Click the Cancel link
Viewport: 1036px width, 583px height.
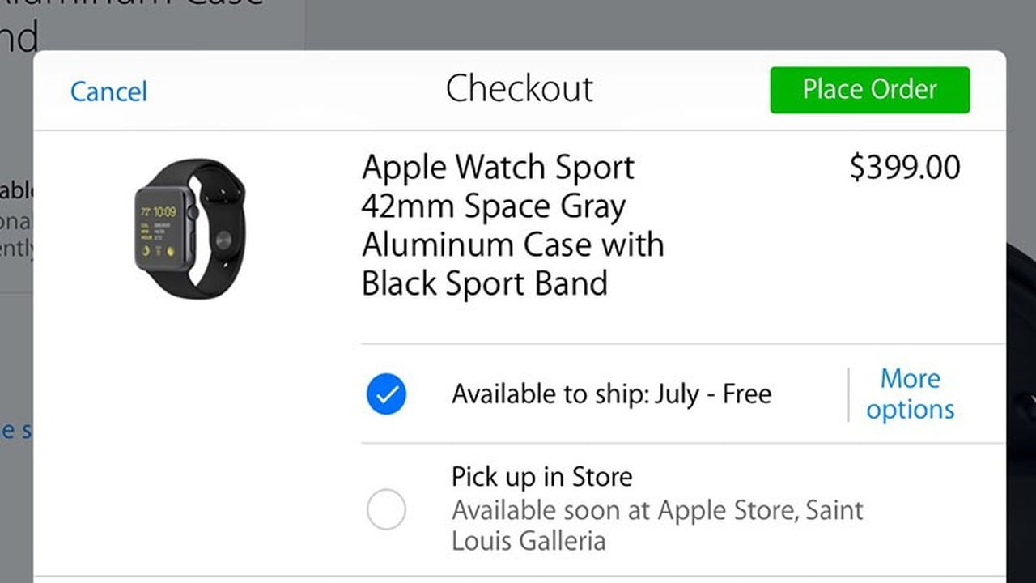pos(108,91)
